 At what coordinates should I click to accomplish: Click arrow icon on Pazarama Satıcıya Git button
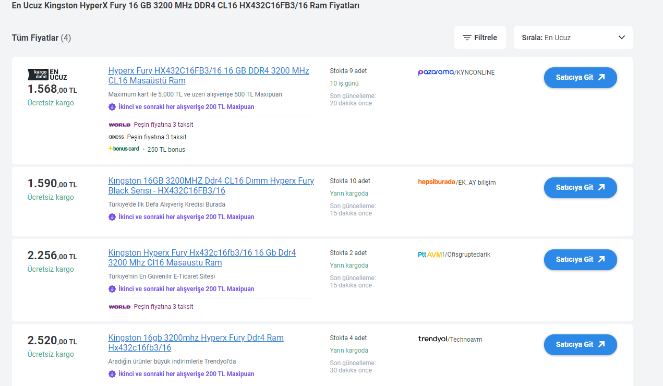[601, 77]
